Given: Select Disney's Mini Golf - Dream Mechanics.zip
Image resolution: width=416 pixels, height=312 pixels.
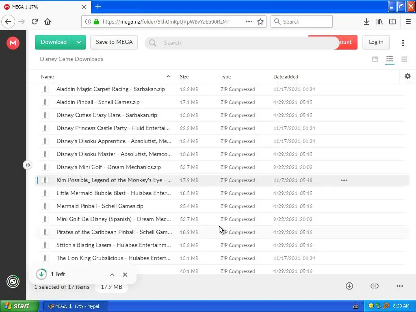Looking at the screenshot, I should tap(221, 167).
